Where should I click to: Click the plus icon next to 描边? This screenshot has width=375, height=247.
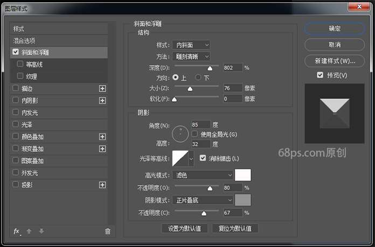pos(102,89)
